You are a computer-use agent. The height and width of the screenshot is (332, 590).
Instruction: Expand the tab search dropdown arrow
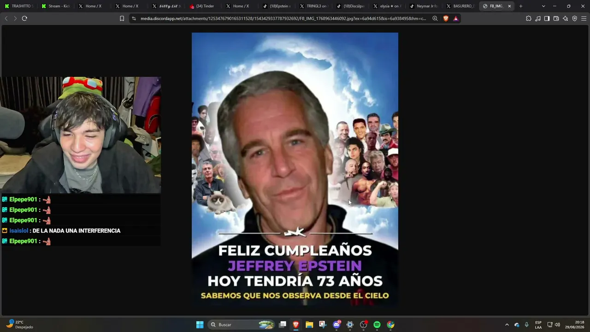543,6
